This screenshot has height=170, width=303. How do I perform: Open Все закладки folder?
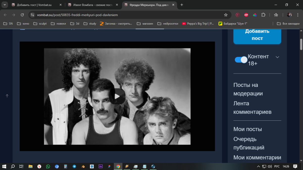click(x=288, y=23)
